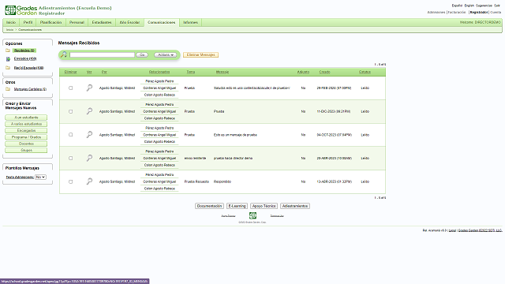Select the Comunicaciones tab
This screenshot has height=284, width=505.
click(x=161, y=22)
